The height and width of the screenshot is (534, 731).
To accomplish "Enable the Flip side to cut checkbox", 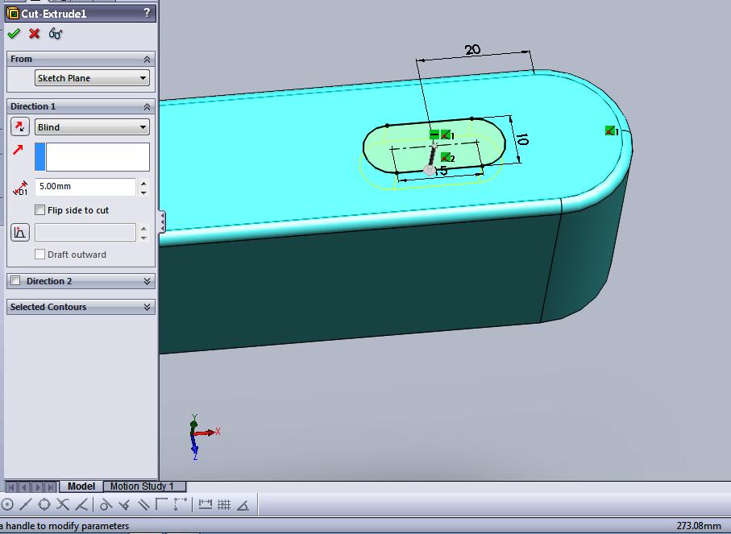I will 39,209.
